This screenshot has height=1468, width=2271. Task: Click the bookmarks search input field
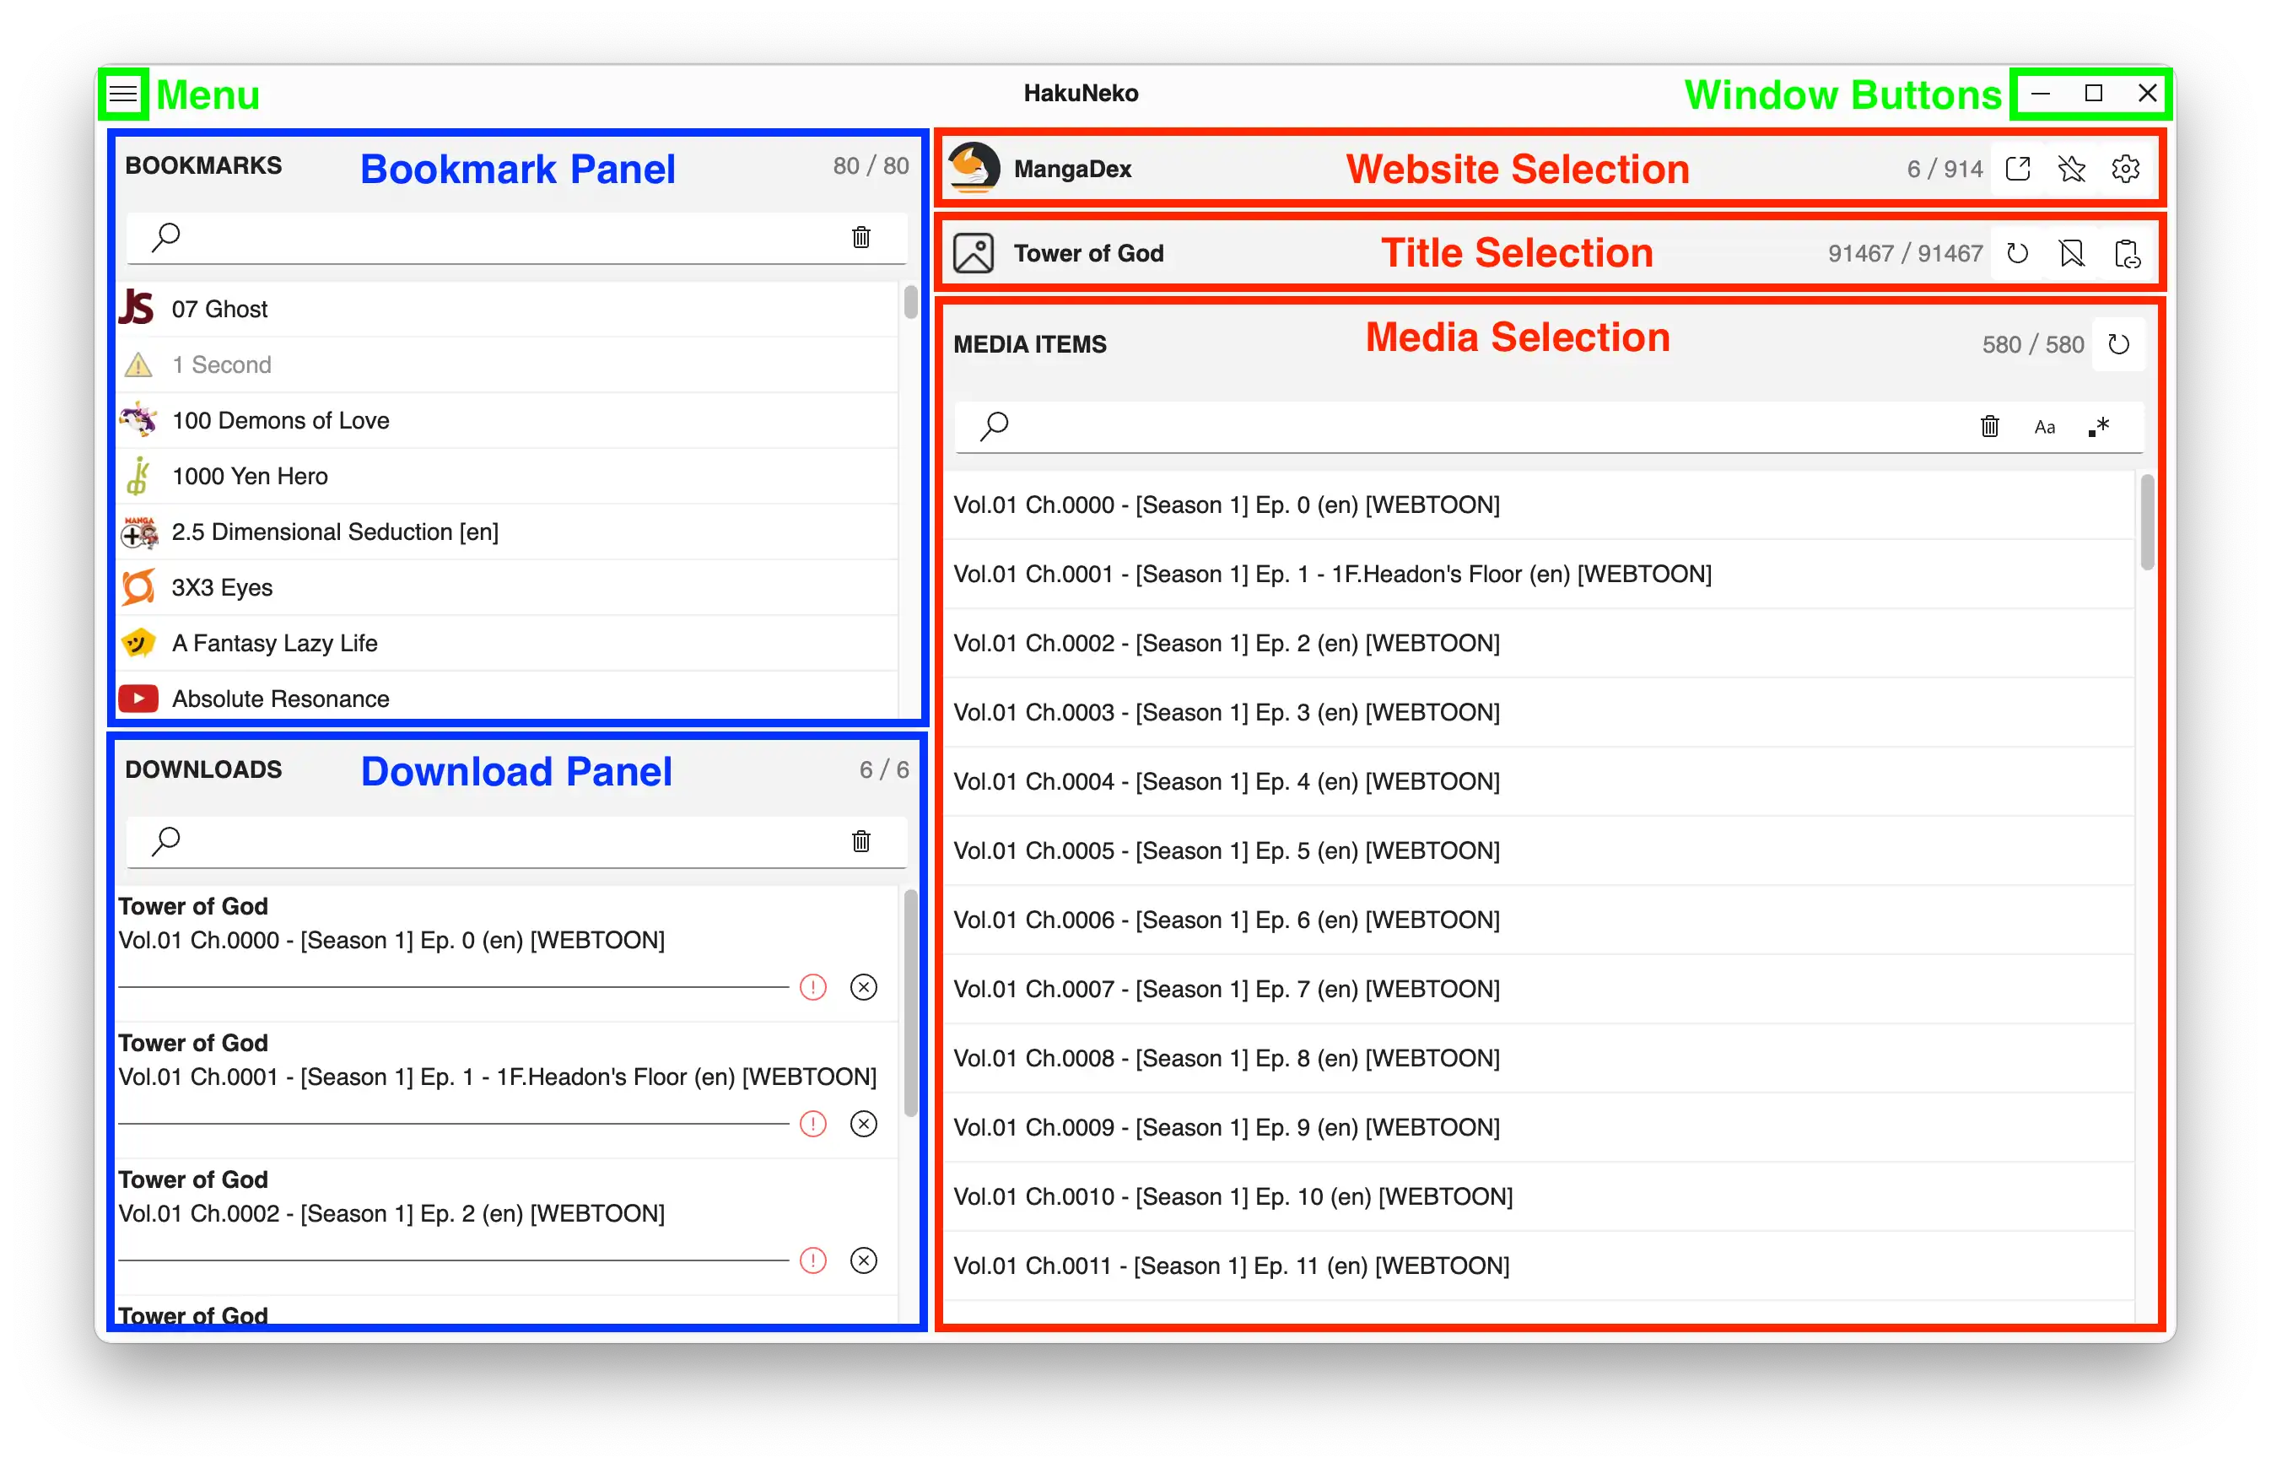(505, 237)
